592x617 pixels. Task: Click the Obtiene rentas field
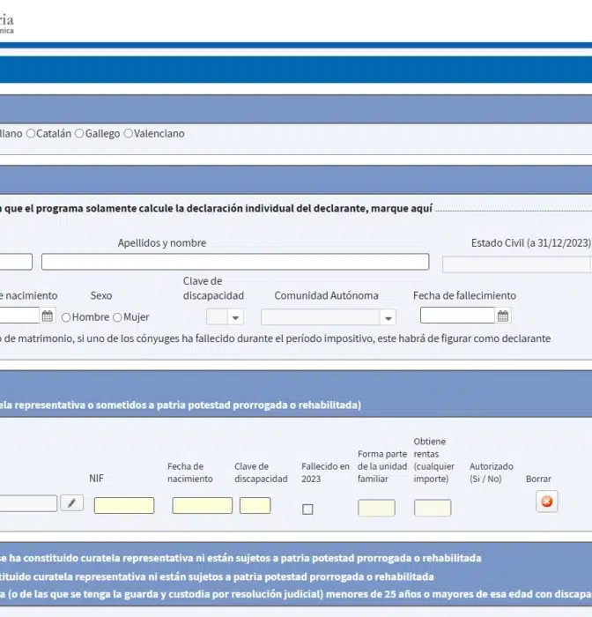click(x=433, y=508)
